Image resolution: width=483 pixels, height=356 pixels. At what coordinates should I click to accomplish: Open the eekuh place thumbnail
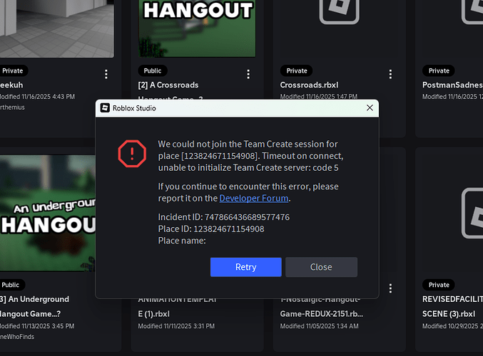pyautogui.click(x=57, y=28)
